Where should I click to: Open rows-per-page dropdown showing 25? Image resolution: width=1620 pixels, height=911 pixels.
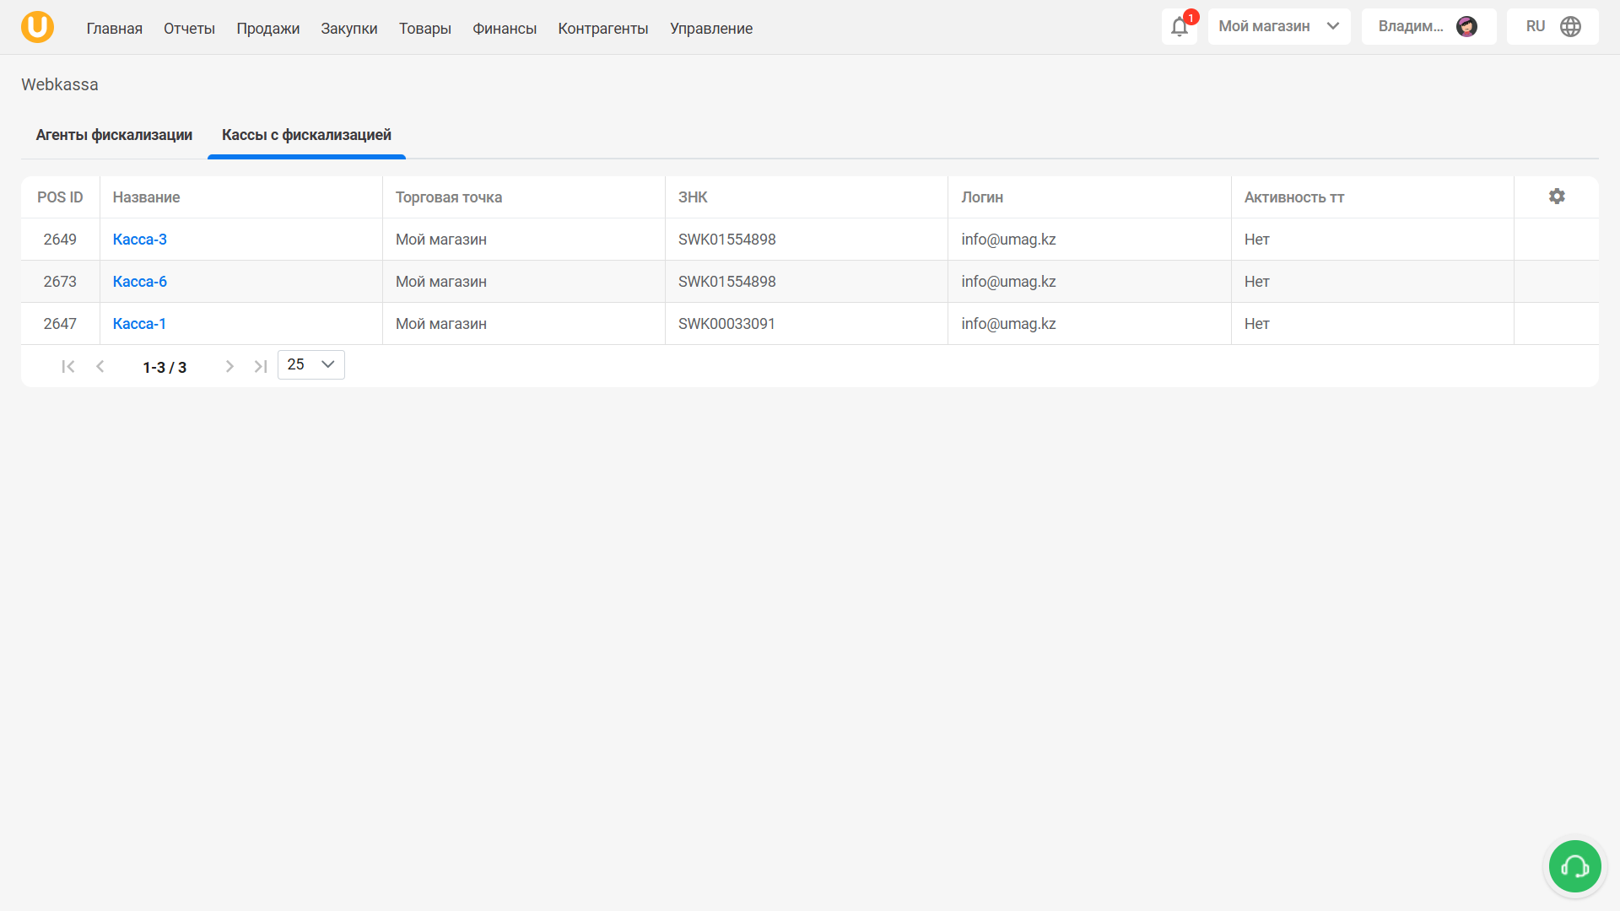[x=310, y=364]
